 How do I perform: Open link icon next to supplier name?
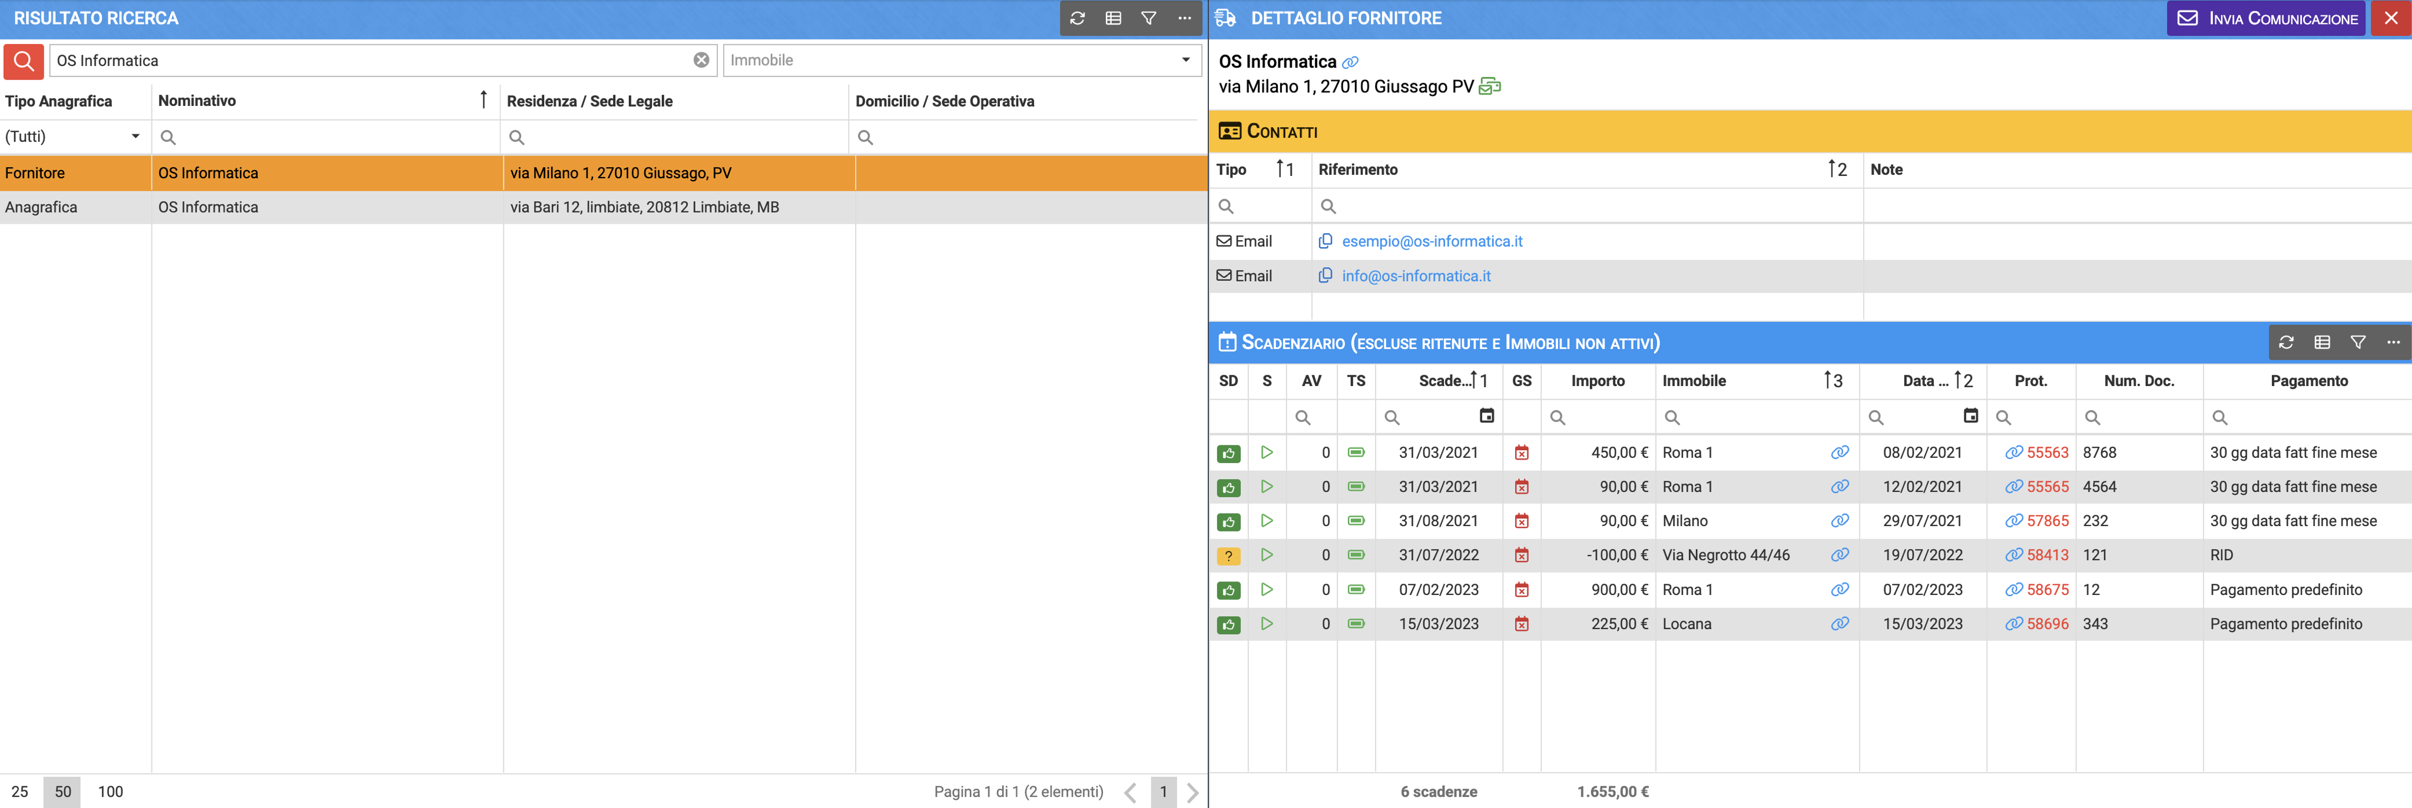click(x=1349, y=63)
